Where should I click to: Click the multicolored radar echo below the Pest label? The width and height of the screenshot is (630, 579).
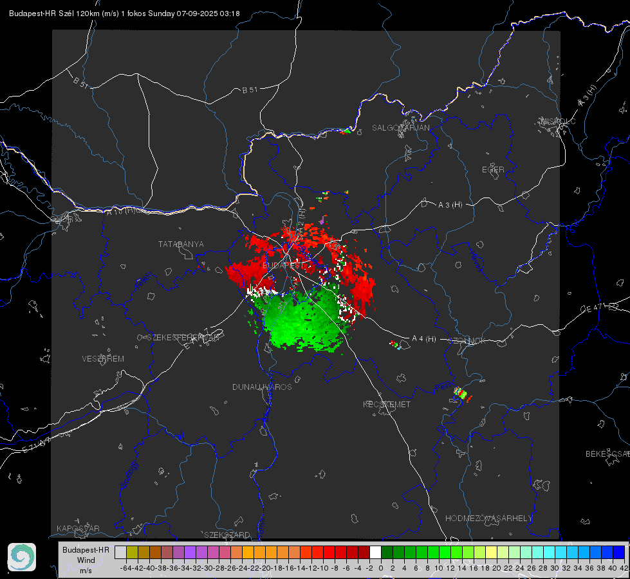click(461, 393)
